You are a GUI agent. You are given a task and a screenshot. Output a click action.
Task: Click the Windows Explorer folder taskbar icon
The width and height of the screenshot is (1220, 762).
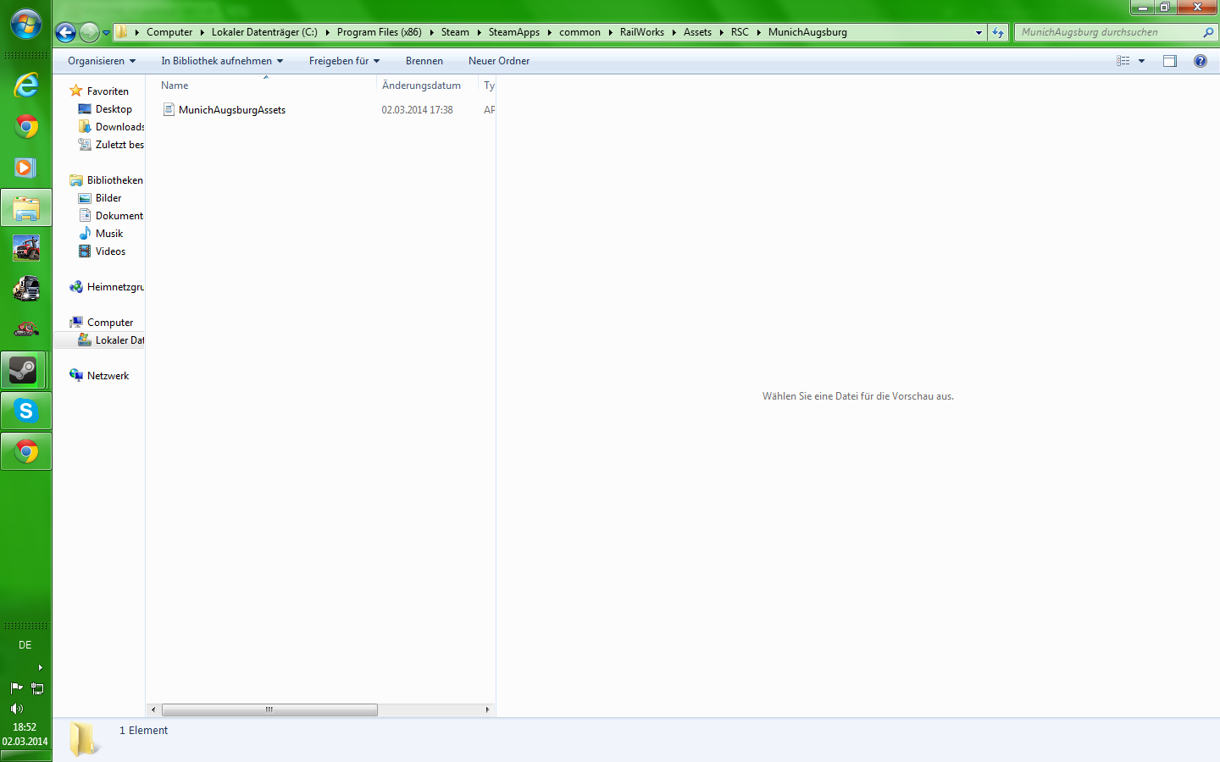tap(26, 208)
